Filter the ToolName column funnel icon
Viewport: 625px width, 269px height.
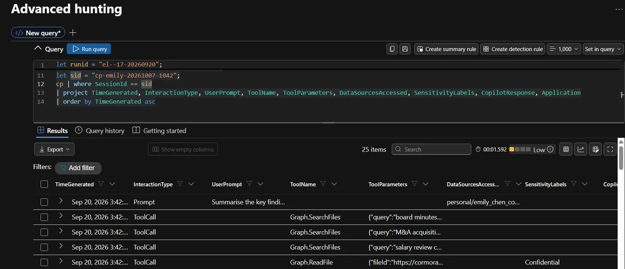pyautogui.click(x=323, y=184)
